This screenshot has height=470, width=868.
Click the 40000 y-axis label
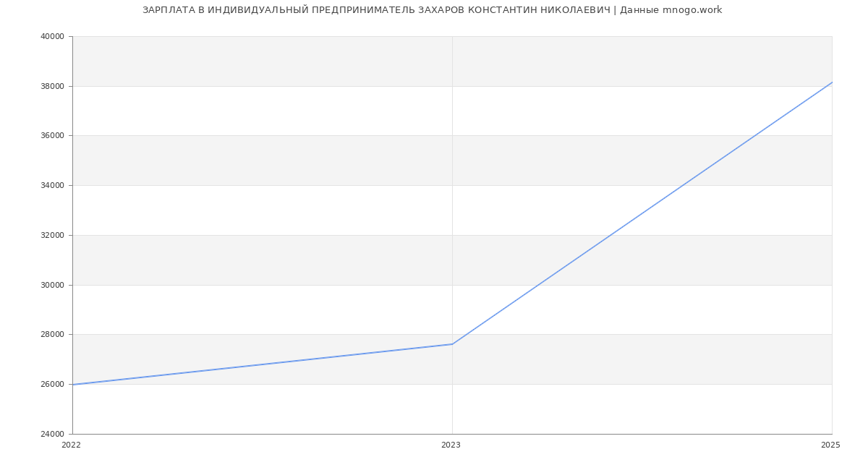click(x=54, y=37)
